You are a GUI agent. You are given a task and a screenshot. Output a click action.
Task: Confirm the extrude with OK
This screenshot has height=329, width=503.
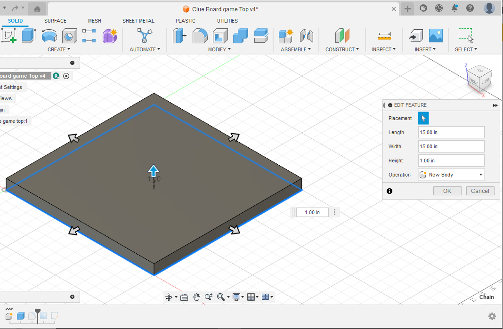[446, 191]
